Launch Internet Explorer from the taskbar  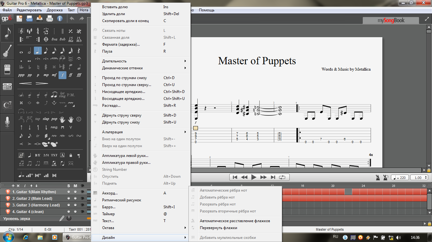pyautogui.click(x=26, y=237)
